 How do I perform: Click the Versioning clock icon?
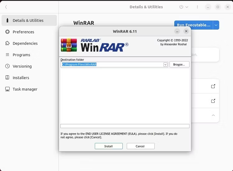tap(7, 66)
